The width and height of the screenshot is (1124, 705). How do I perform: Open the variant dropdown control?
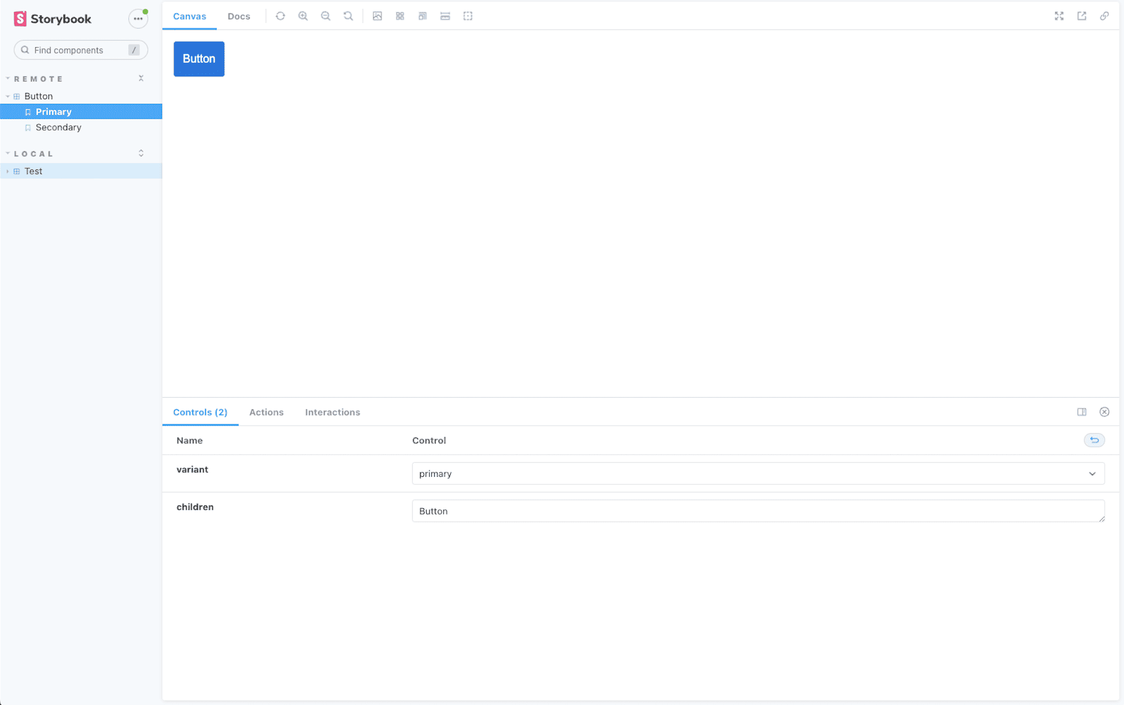coord(758,473)
